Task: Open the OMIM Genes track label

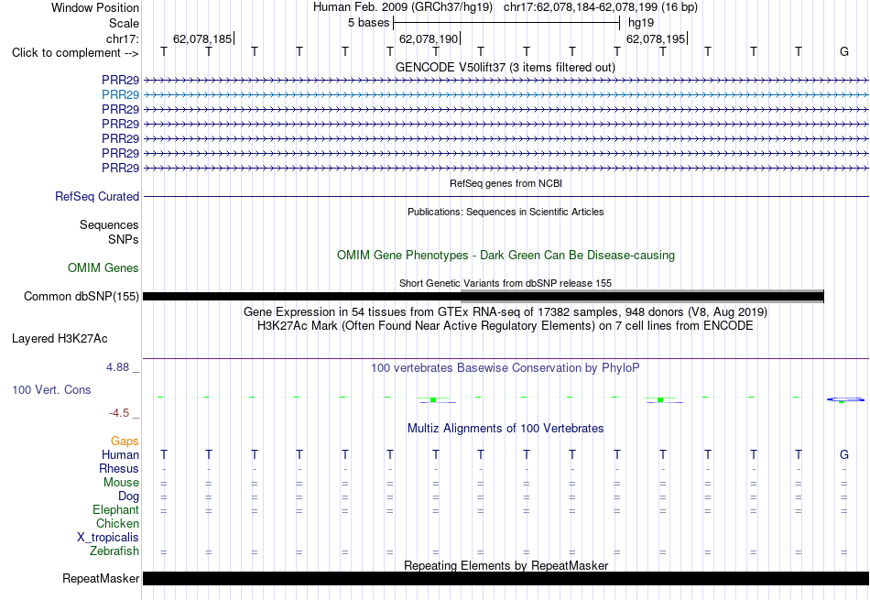Action: [103, 268]
